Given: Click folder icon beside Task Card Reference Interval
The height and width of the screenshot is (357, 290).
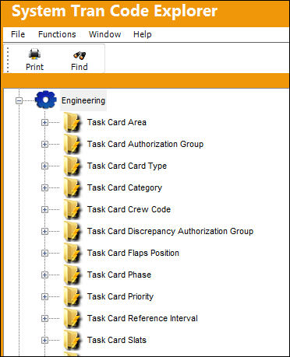Looking at the screenshot, I should pyautogui.click(x=72, y=318).
